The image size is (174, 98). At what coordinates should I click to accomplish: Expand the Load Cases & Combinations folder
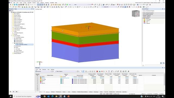point(11,28)
